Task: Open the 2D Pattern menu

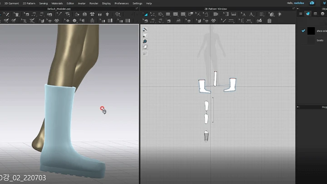Action: (29, 3)
